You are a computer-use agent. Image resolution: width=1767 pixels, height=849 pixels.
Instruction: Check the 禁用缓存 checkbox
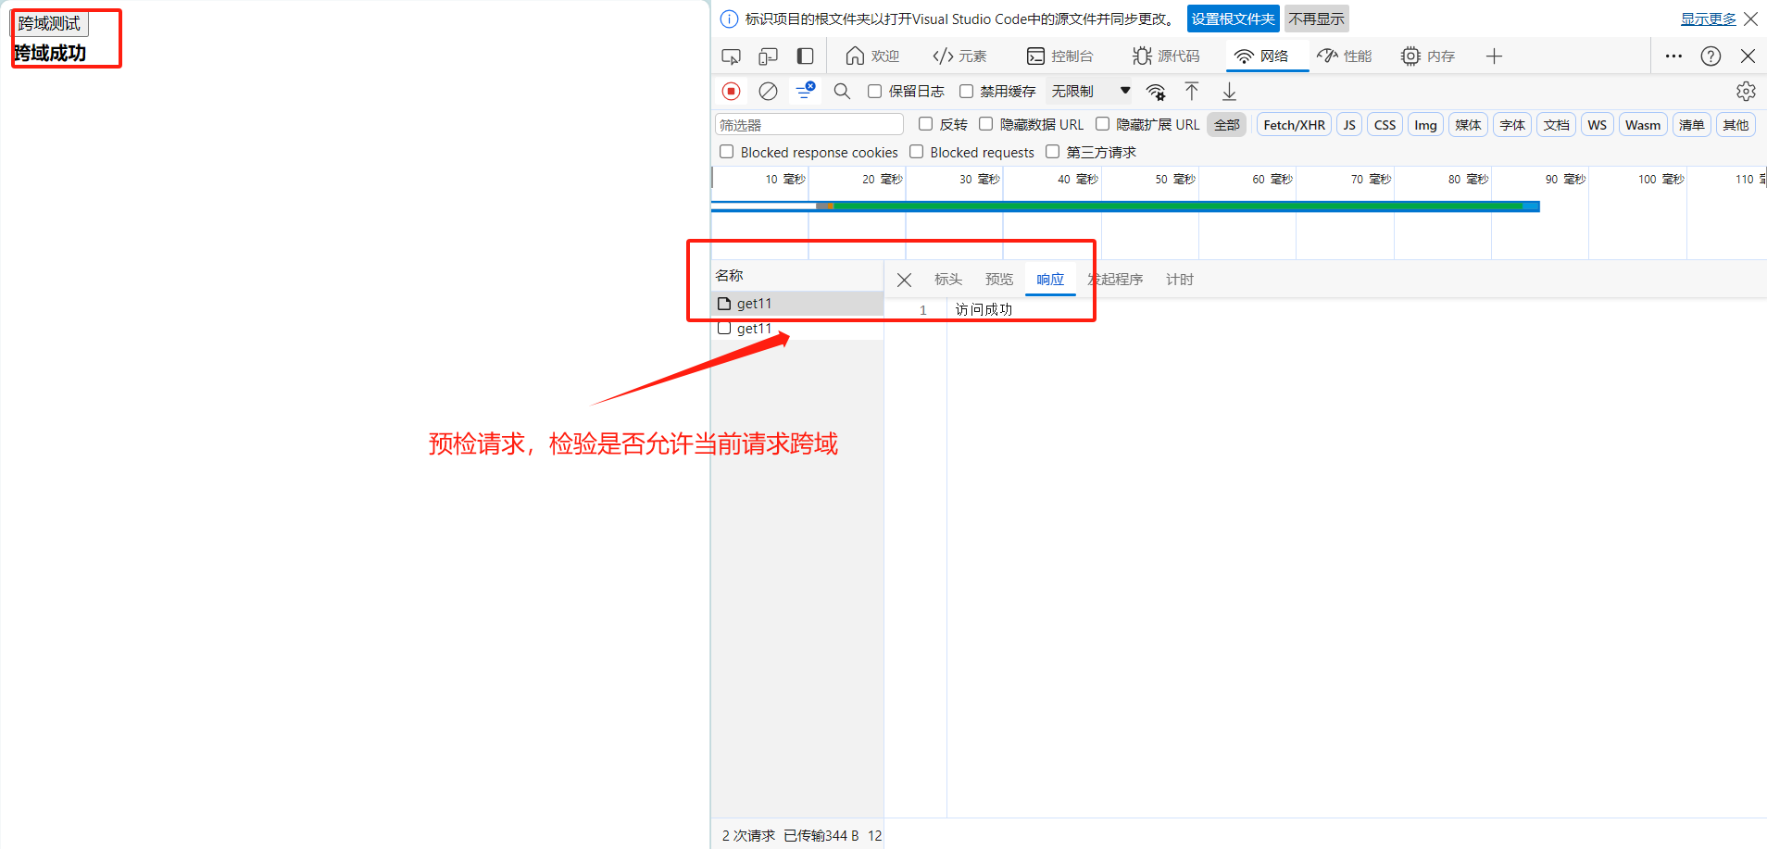(x=966, y=91)
